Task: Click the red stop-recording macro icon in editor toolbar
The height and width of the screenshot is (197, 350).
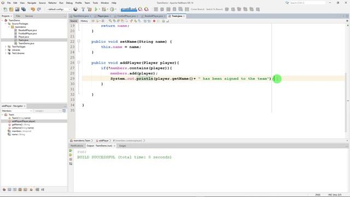Action: click(x=154, y=21)
